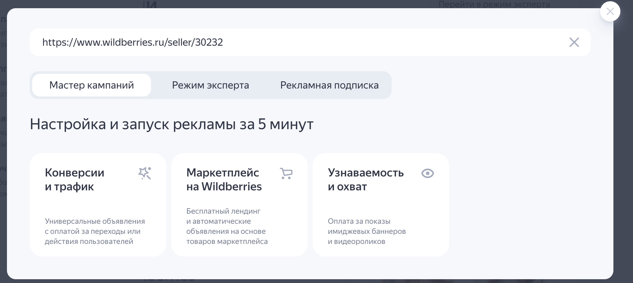Clear the URL with the field's X icon
The height and width of the screenshot is (283, 633).
point(574,42)
